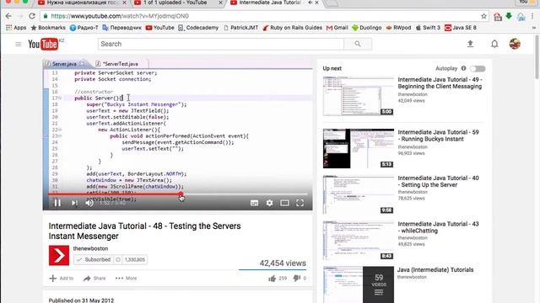Open Java (Intermediate) Tutorials playlist
Viewport: 540px width, 303px height.
[x=435, y=270]
